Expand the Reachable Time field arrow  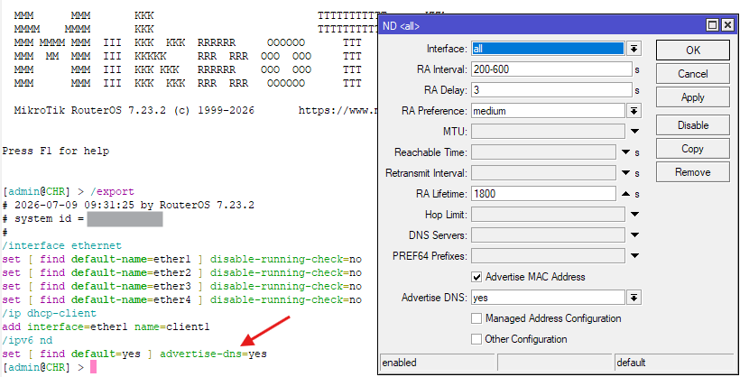tap(625, 152)
